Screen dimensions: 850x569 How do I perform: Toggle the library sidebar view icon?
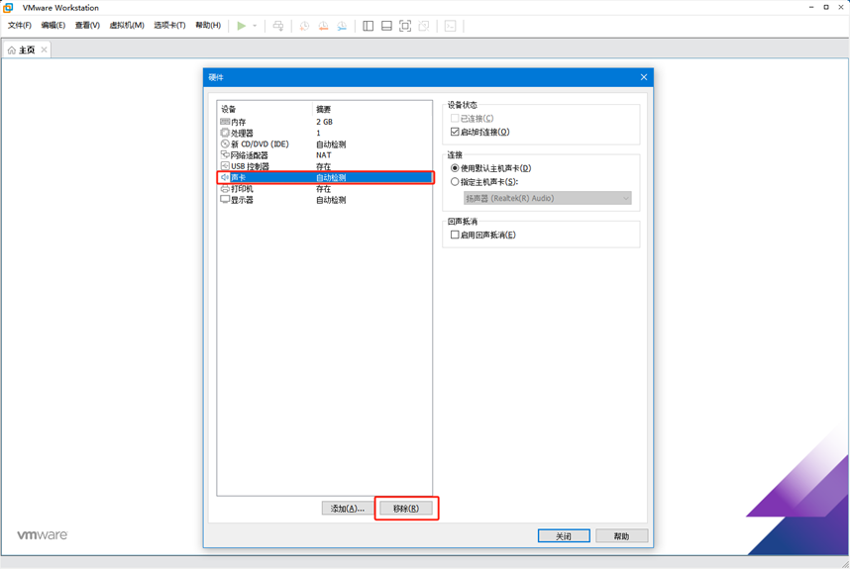[x=369, y=26]
